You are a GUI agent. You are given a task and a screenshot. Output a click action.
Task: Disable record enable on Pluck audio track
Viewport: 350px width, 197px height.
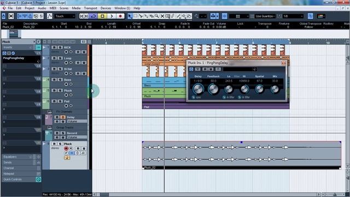tap(66, 148)
